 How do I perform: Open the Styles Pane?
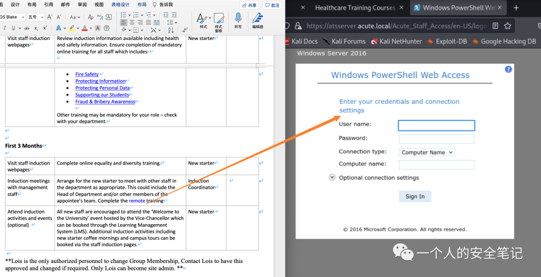[218, 22]
